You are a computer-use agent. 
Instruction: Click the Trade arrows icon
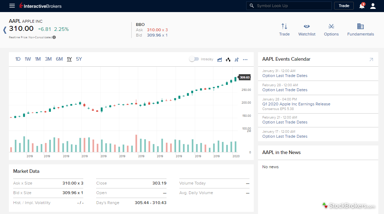coord(284,26)
